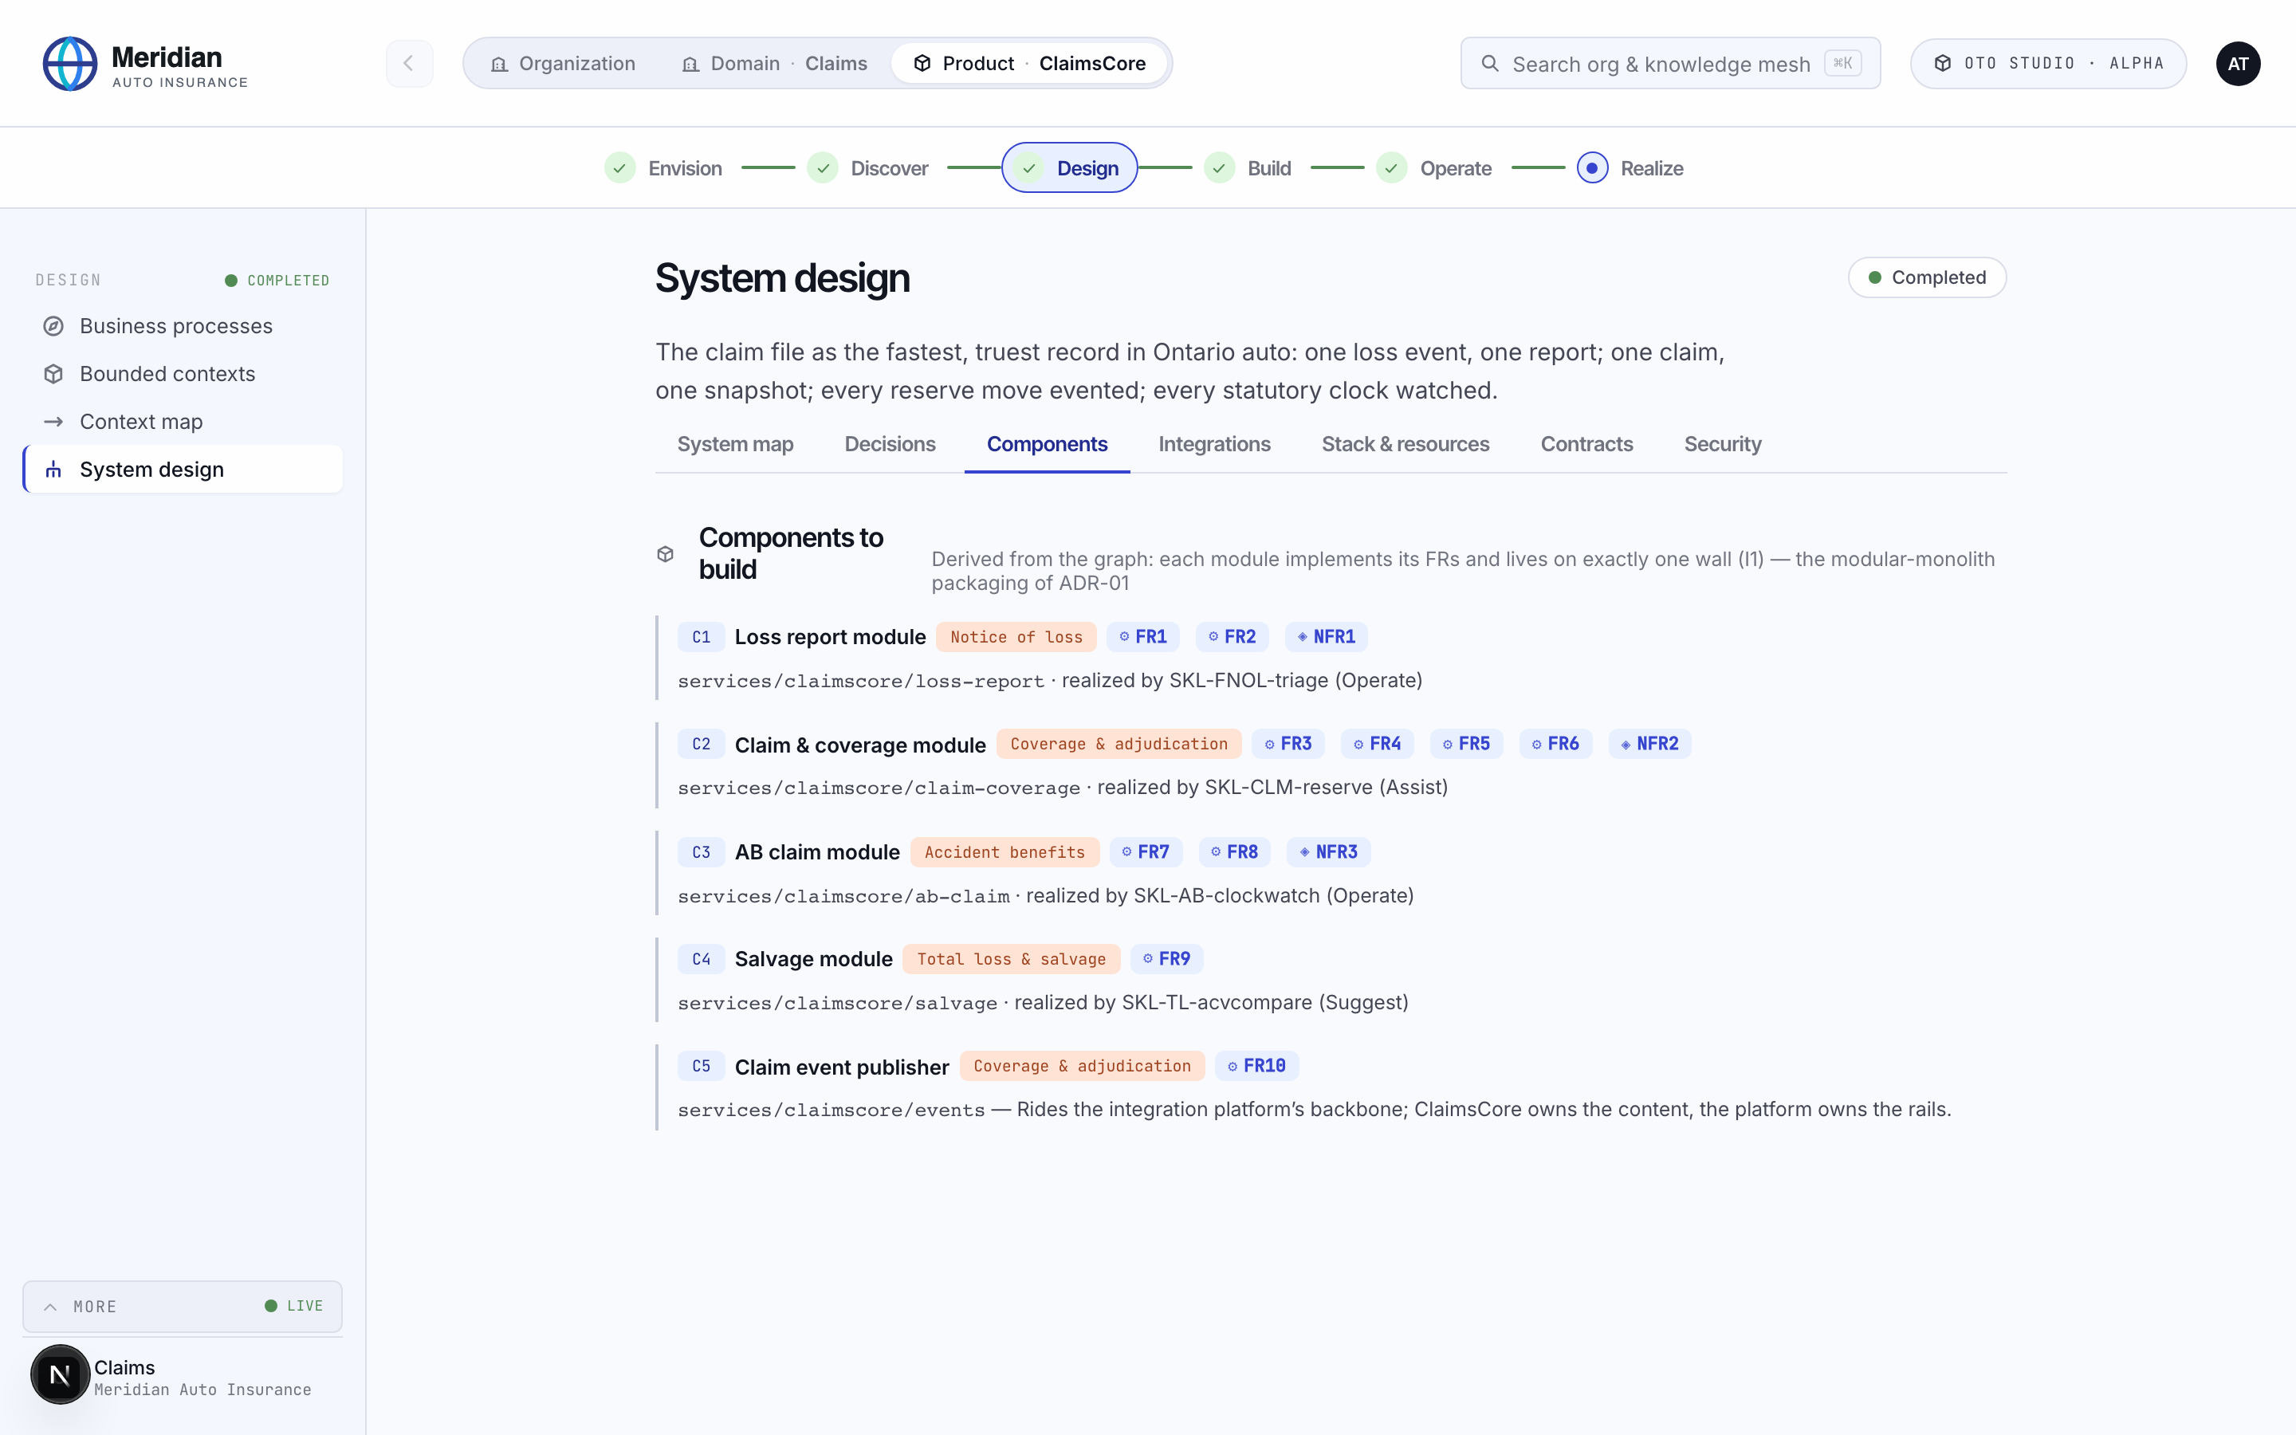The width and height of the screenshot is (2296, 1435).
Task: Select System design in sidebar
Action: tap(183, 470)
